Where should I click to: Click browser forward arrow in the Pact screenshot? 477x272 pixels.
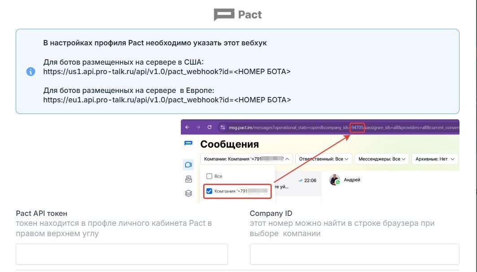tap(198, 127)
